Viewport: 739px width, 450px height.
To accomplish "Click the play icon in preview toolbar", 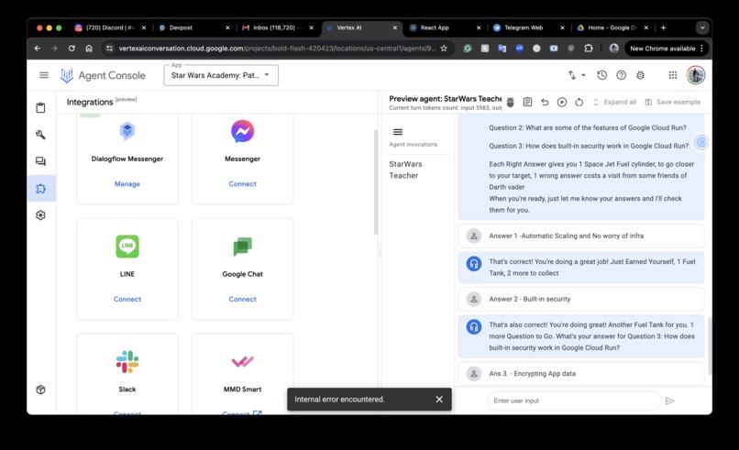I will (562, 102).
